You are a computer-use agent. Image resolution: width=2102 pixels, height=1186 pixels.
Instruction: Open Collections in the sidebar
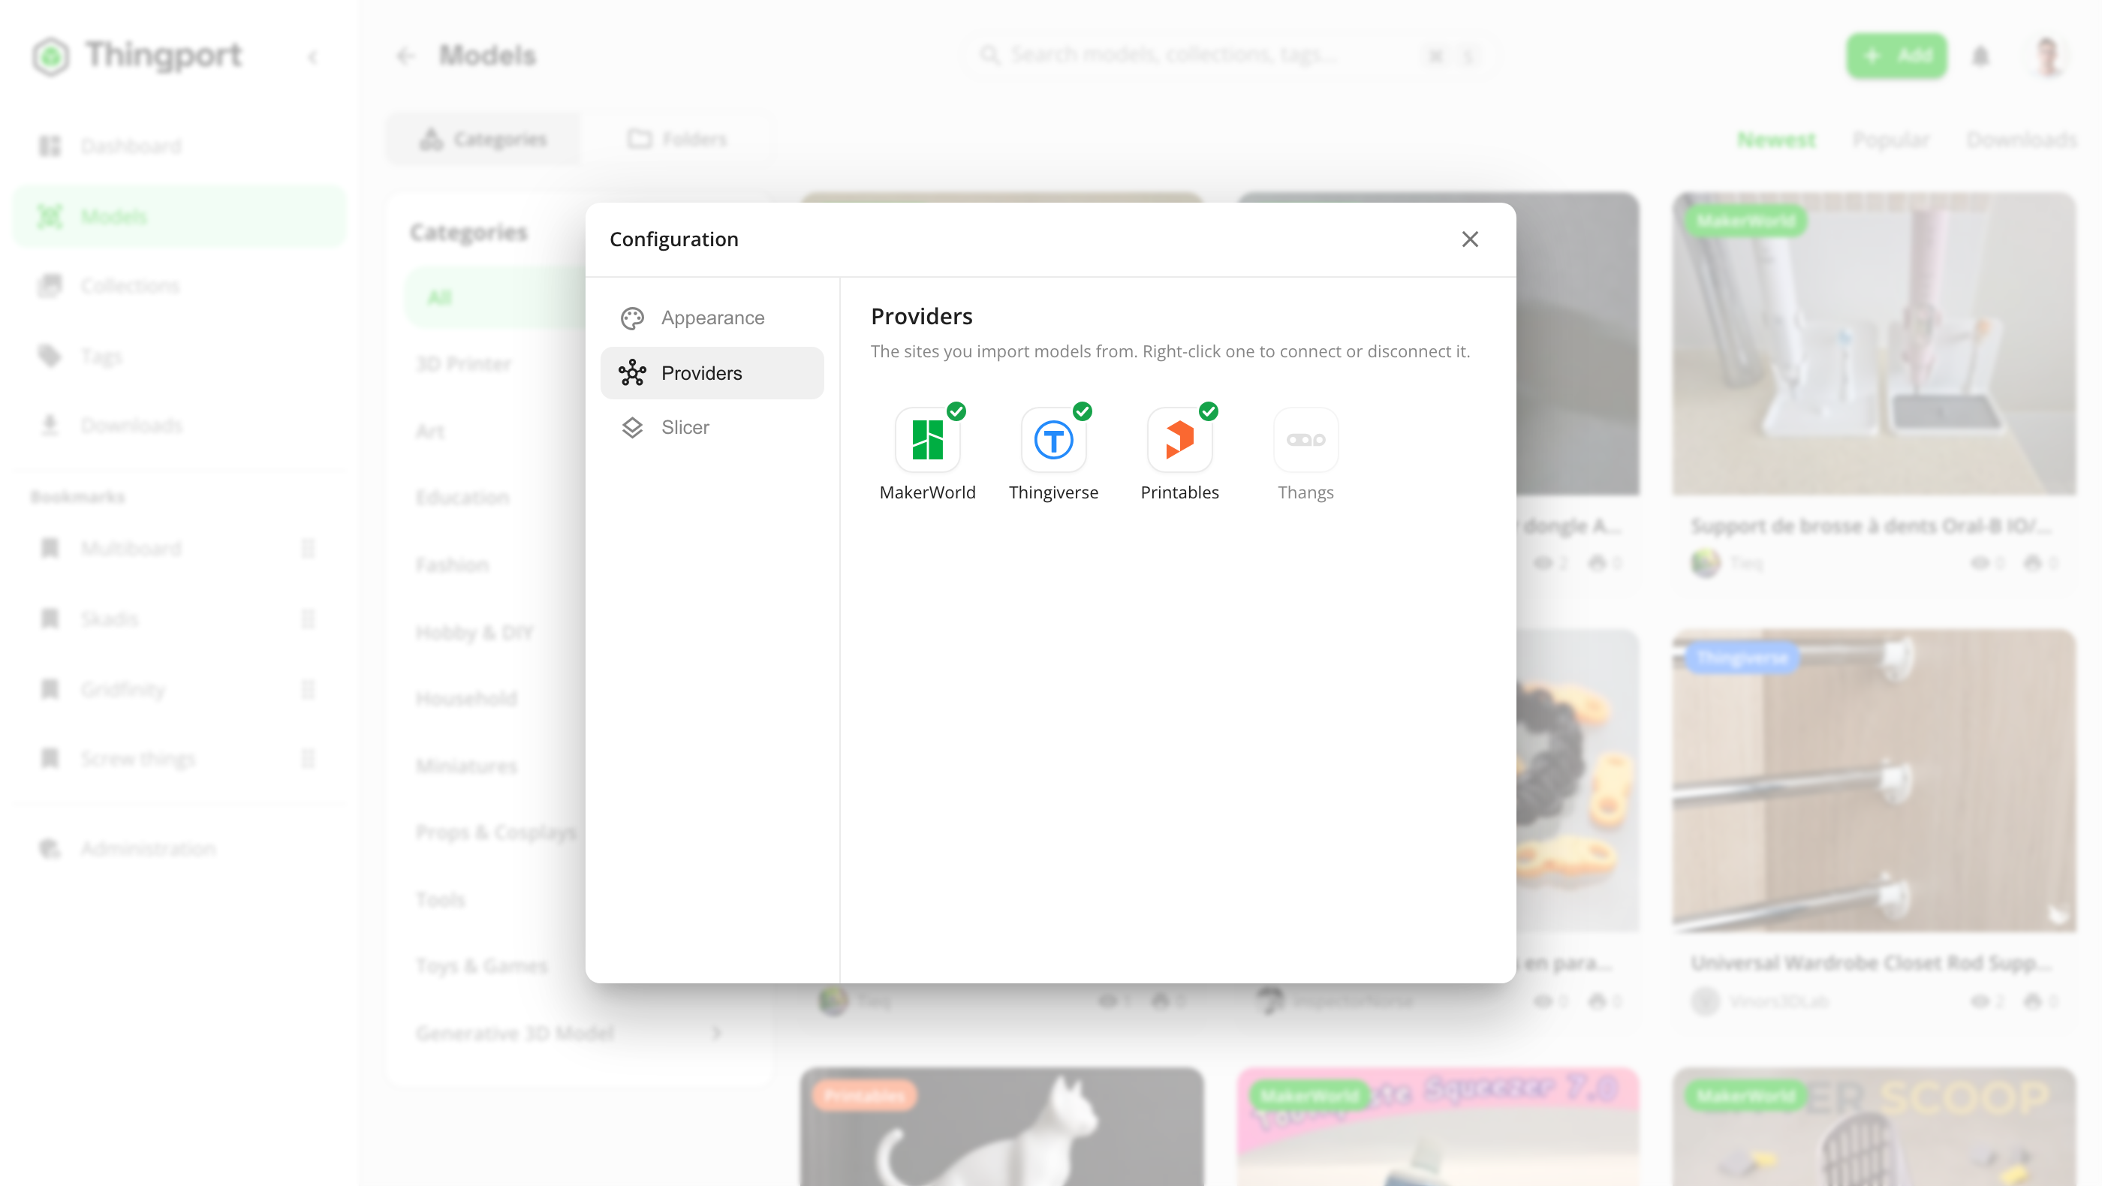179,285
